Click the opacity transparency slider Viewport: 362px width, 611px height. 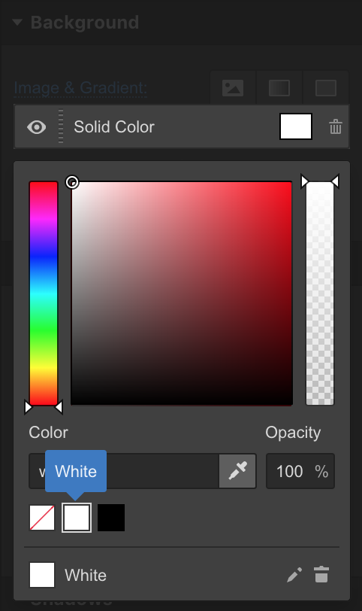click(x=320, y=293)
